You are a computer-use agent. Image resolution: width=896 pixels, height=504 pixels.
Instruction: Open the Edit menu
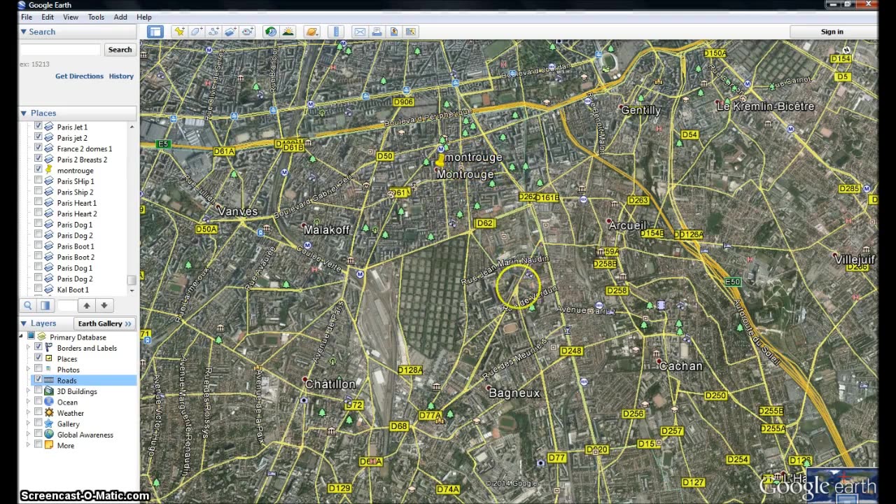click(48, 17)
